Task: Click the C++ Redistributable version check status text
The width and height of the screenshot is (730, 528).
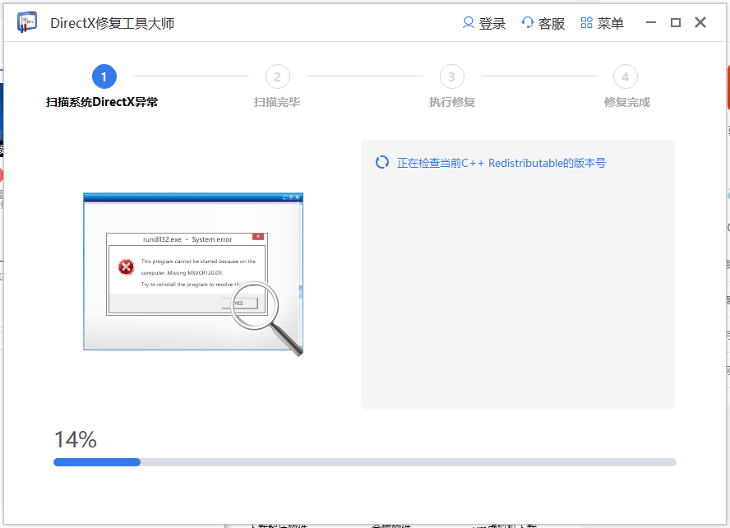Action: [x=501, y=163]
